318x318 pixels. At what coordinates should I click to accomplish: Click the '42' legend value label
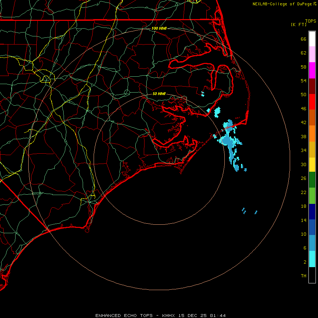coord(304,123)
